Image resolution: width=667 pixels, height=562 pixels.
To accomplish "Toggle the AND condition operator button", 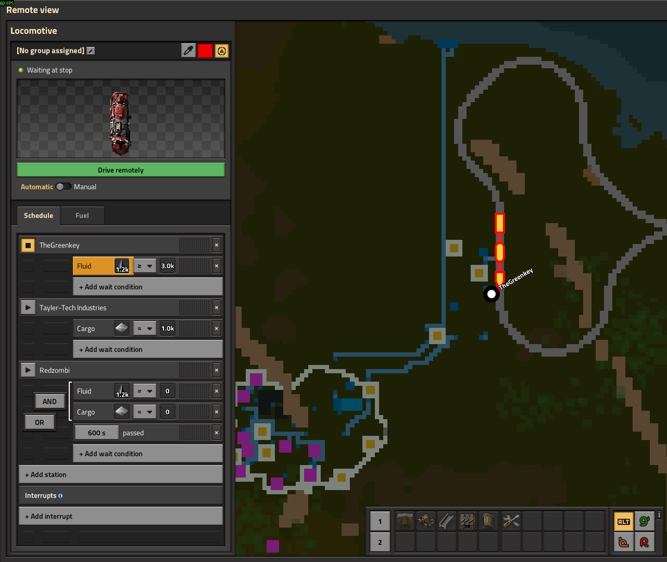I will coord(49,401).
